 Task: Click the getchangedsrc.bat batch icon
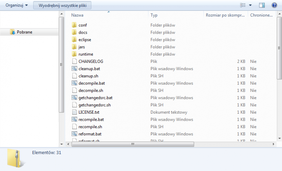point(74,97)
